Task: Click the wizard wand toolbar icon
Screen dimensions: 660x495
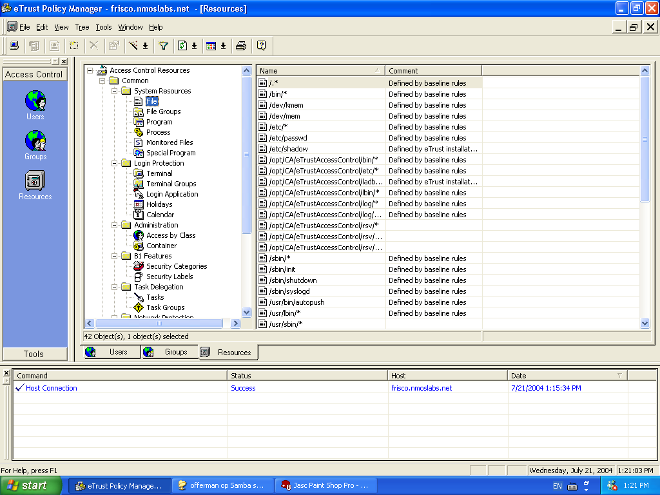Action: click(x=133, y=46)
